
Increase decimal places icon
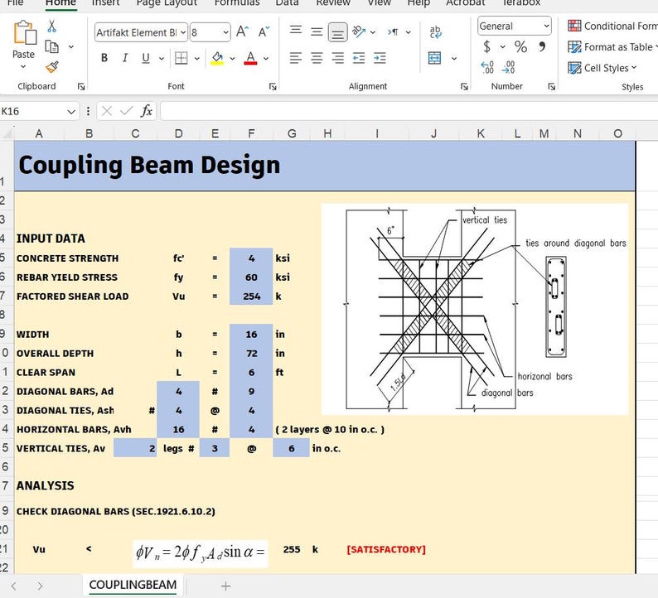coord(487,67)
